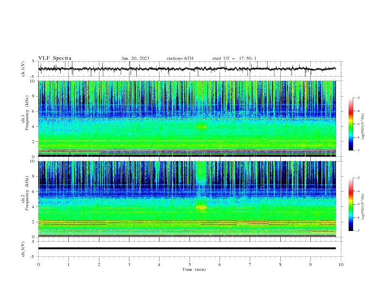
Task: Click the "4" time axis tick label
Action: pyautogui.click(x=159, y=264)
